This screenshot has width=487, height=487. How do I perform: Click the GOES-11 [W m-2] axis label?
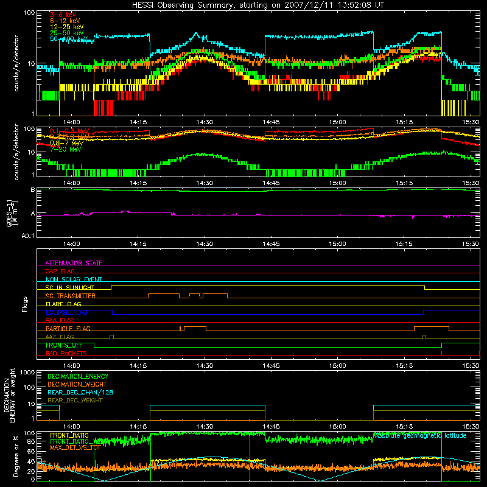(x=12, y=213)
